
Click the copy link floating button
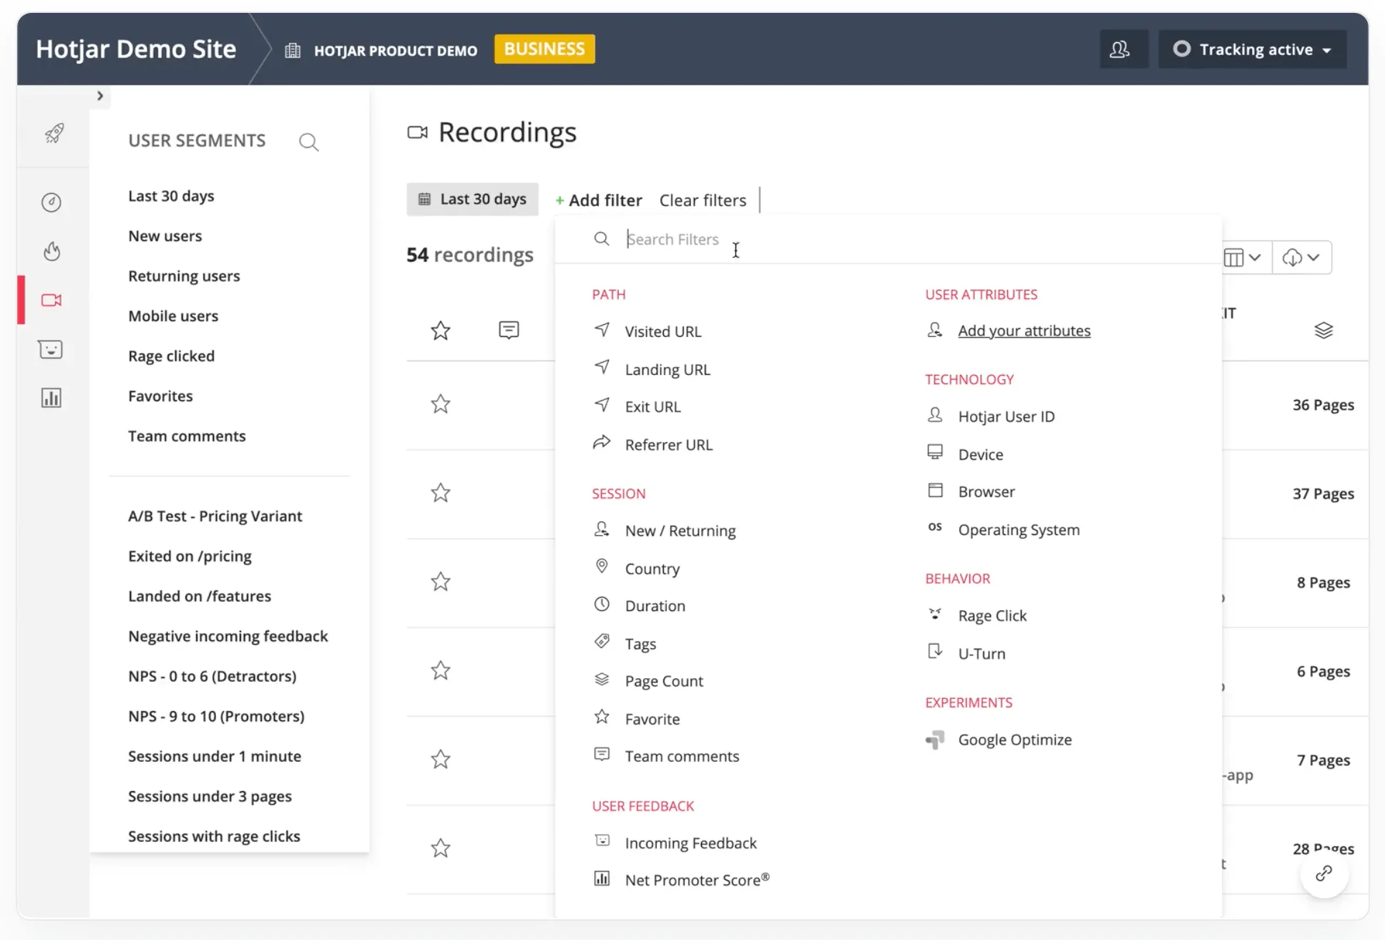(x=1324, y=873)
